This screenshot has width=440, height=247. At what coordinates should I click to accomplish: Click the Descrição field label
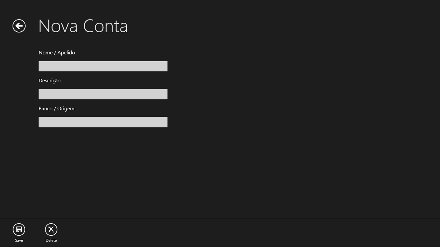tap(50, 81)
